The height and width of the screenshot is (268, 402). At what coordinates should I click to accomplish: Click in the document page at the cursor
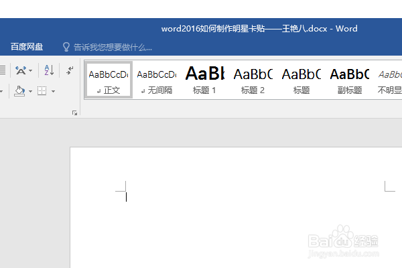[x=126, y=197]
